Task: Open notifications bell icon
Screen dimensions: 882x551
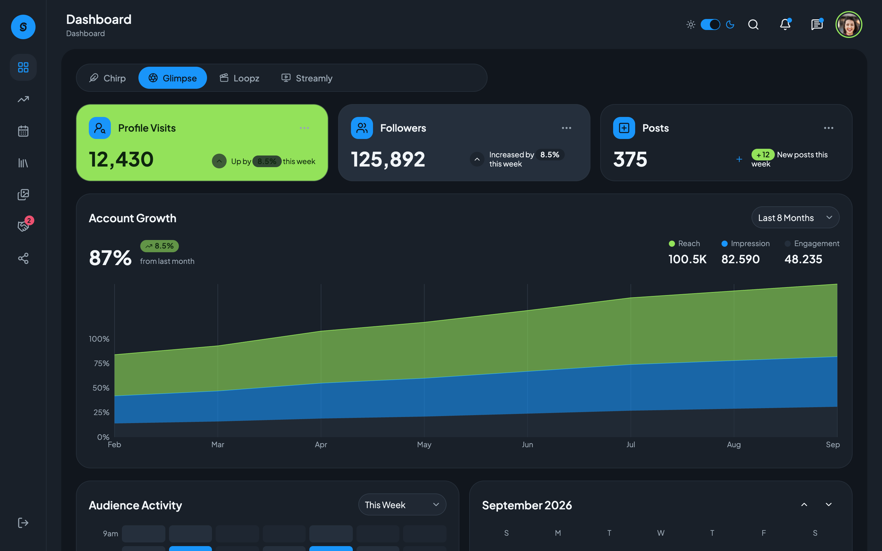Action: [x=785, y=24]
